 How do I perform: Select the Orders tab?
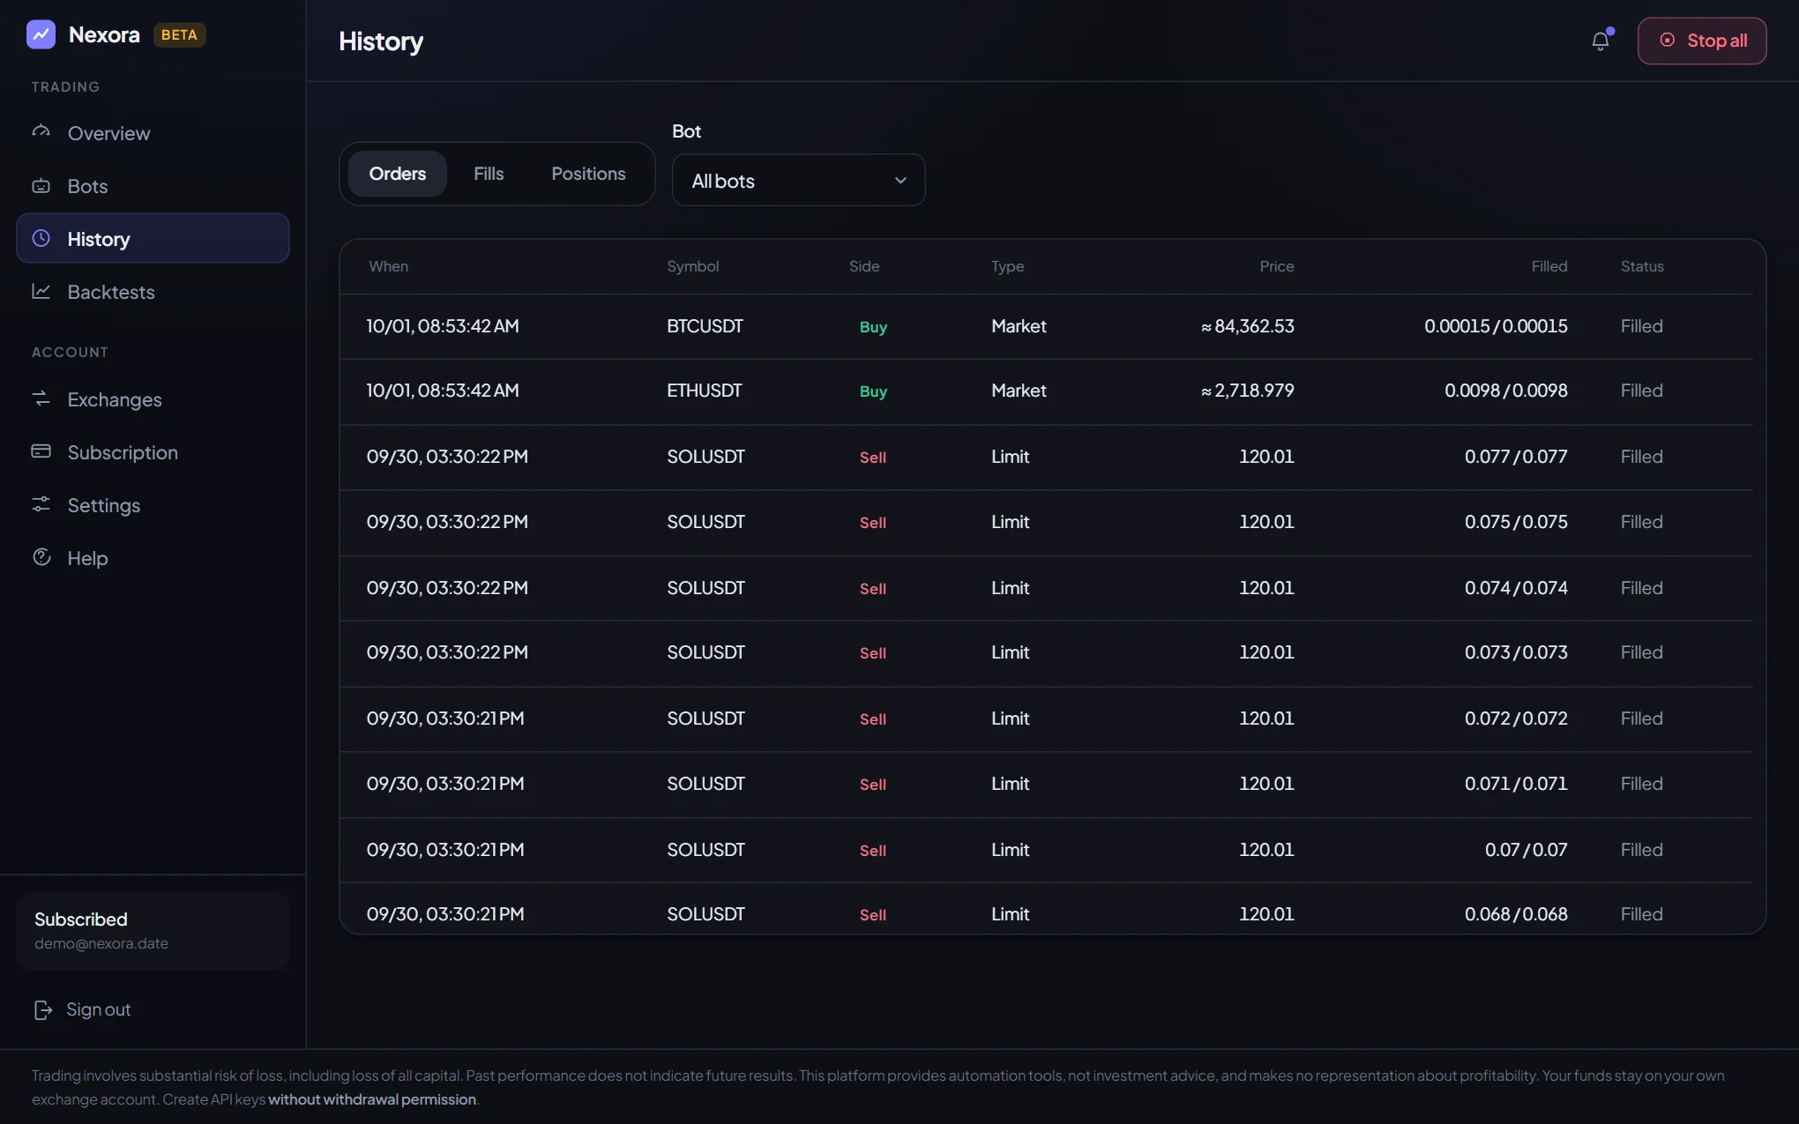click(398, 174)
